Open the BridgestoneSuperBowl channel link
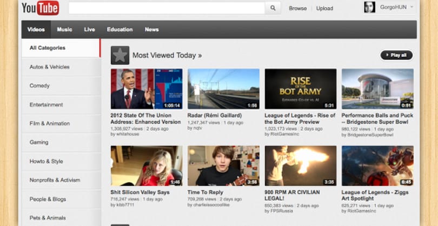 370,135
